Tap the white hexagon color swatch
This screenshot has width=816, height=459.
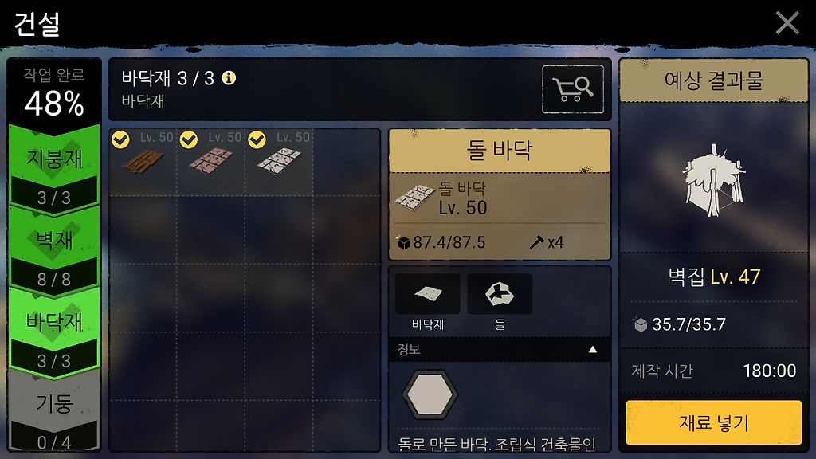430,395
